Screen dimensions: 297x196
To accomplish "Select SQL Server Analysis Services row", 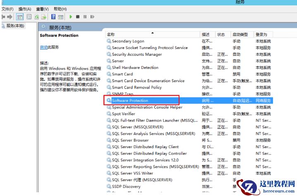I will pyautogui.click(x=189, y=134).
